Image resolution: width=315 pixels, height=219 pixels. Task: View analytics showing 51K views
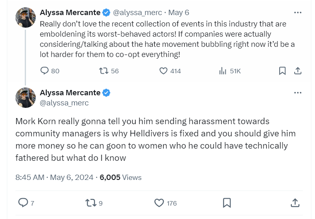click(x=223, y=71)
